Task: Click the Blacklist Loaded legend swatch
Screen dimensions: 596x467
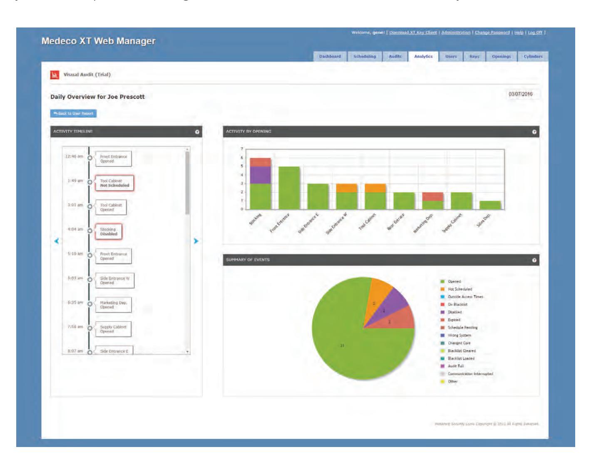Action: click(443, 359)
